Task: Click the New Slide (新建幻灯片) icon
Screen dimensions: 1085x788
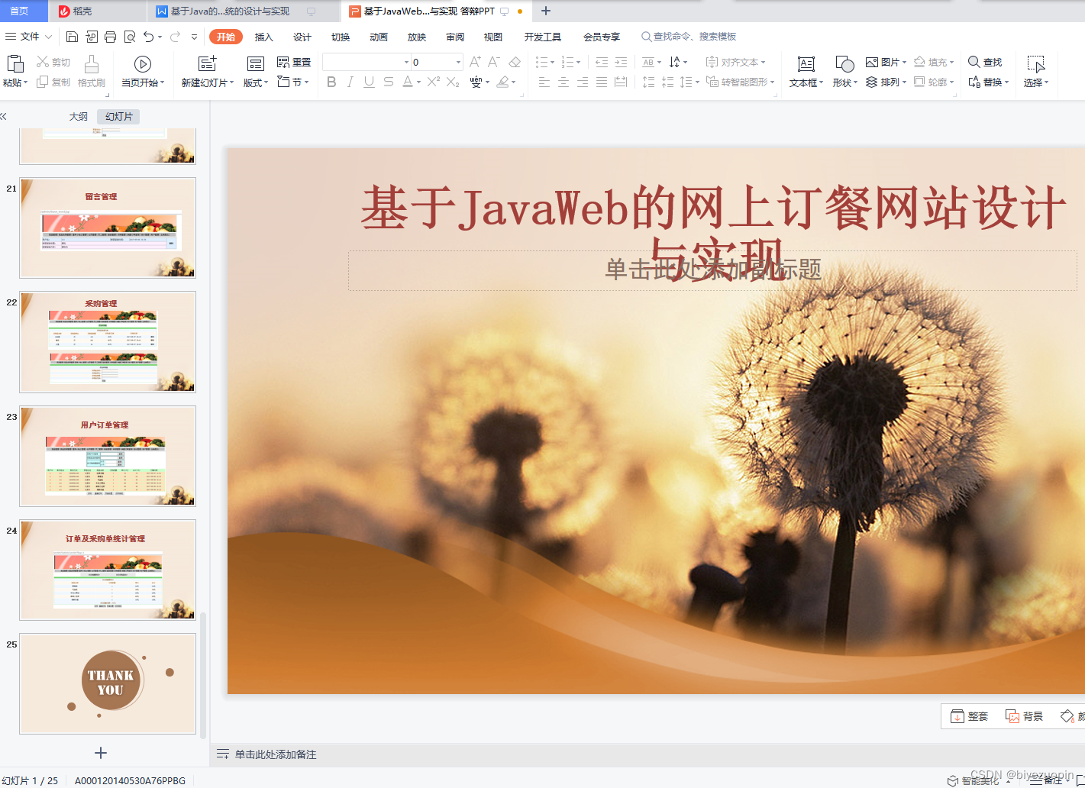Action: (x=207, y=64)
